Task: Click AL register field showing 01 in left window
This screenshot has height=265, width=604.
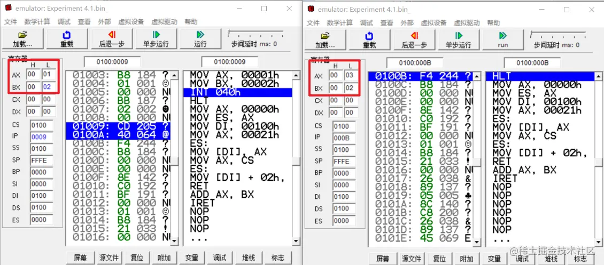Action: point(49,75)
